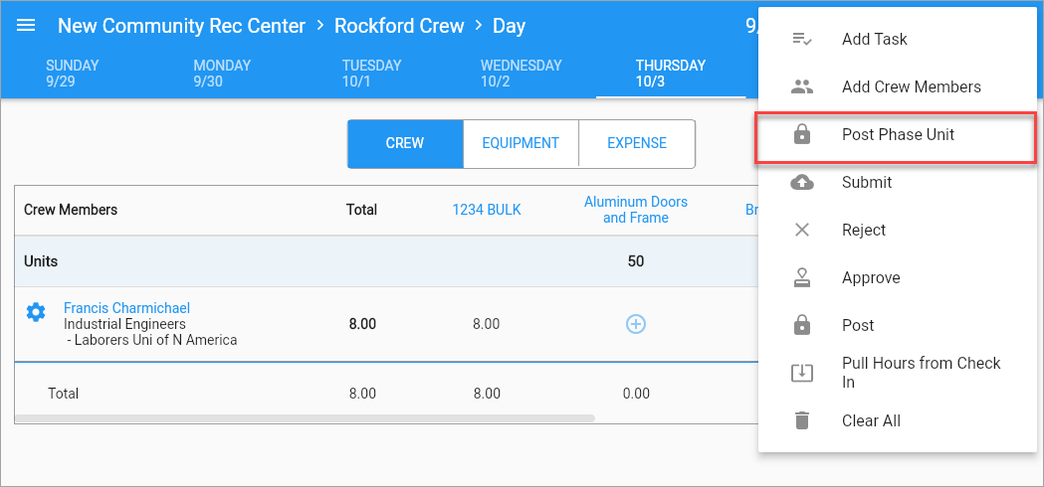Click Units value 50 cell
Screen dimensions: 1044x487
[x=636, y=261]
